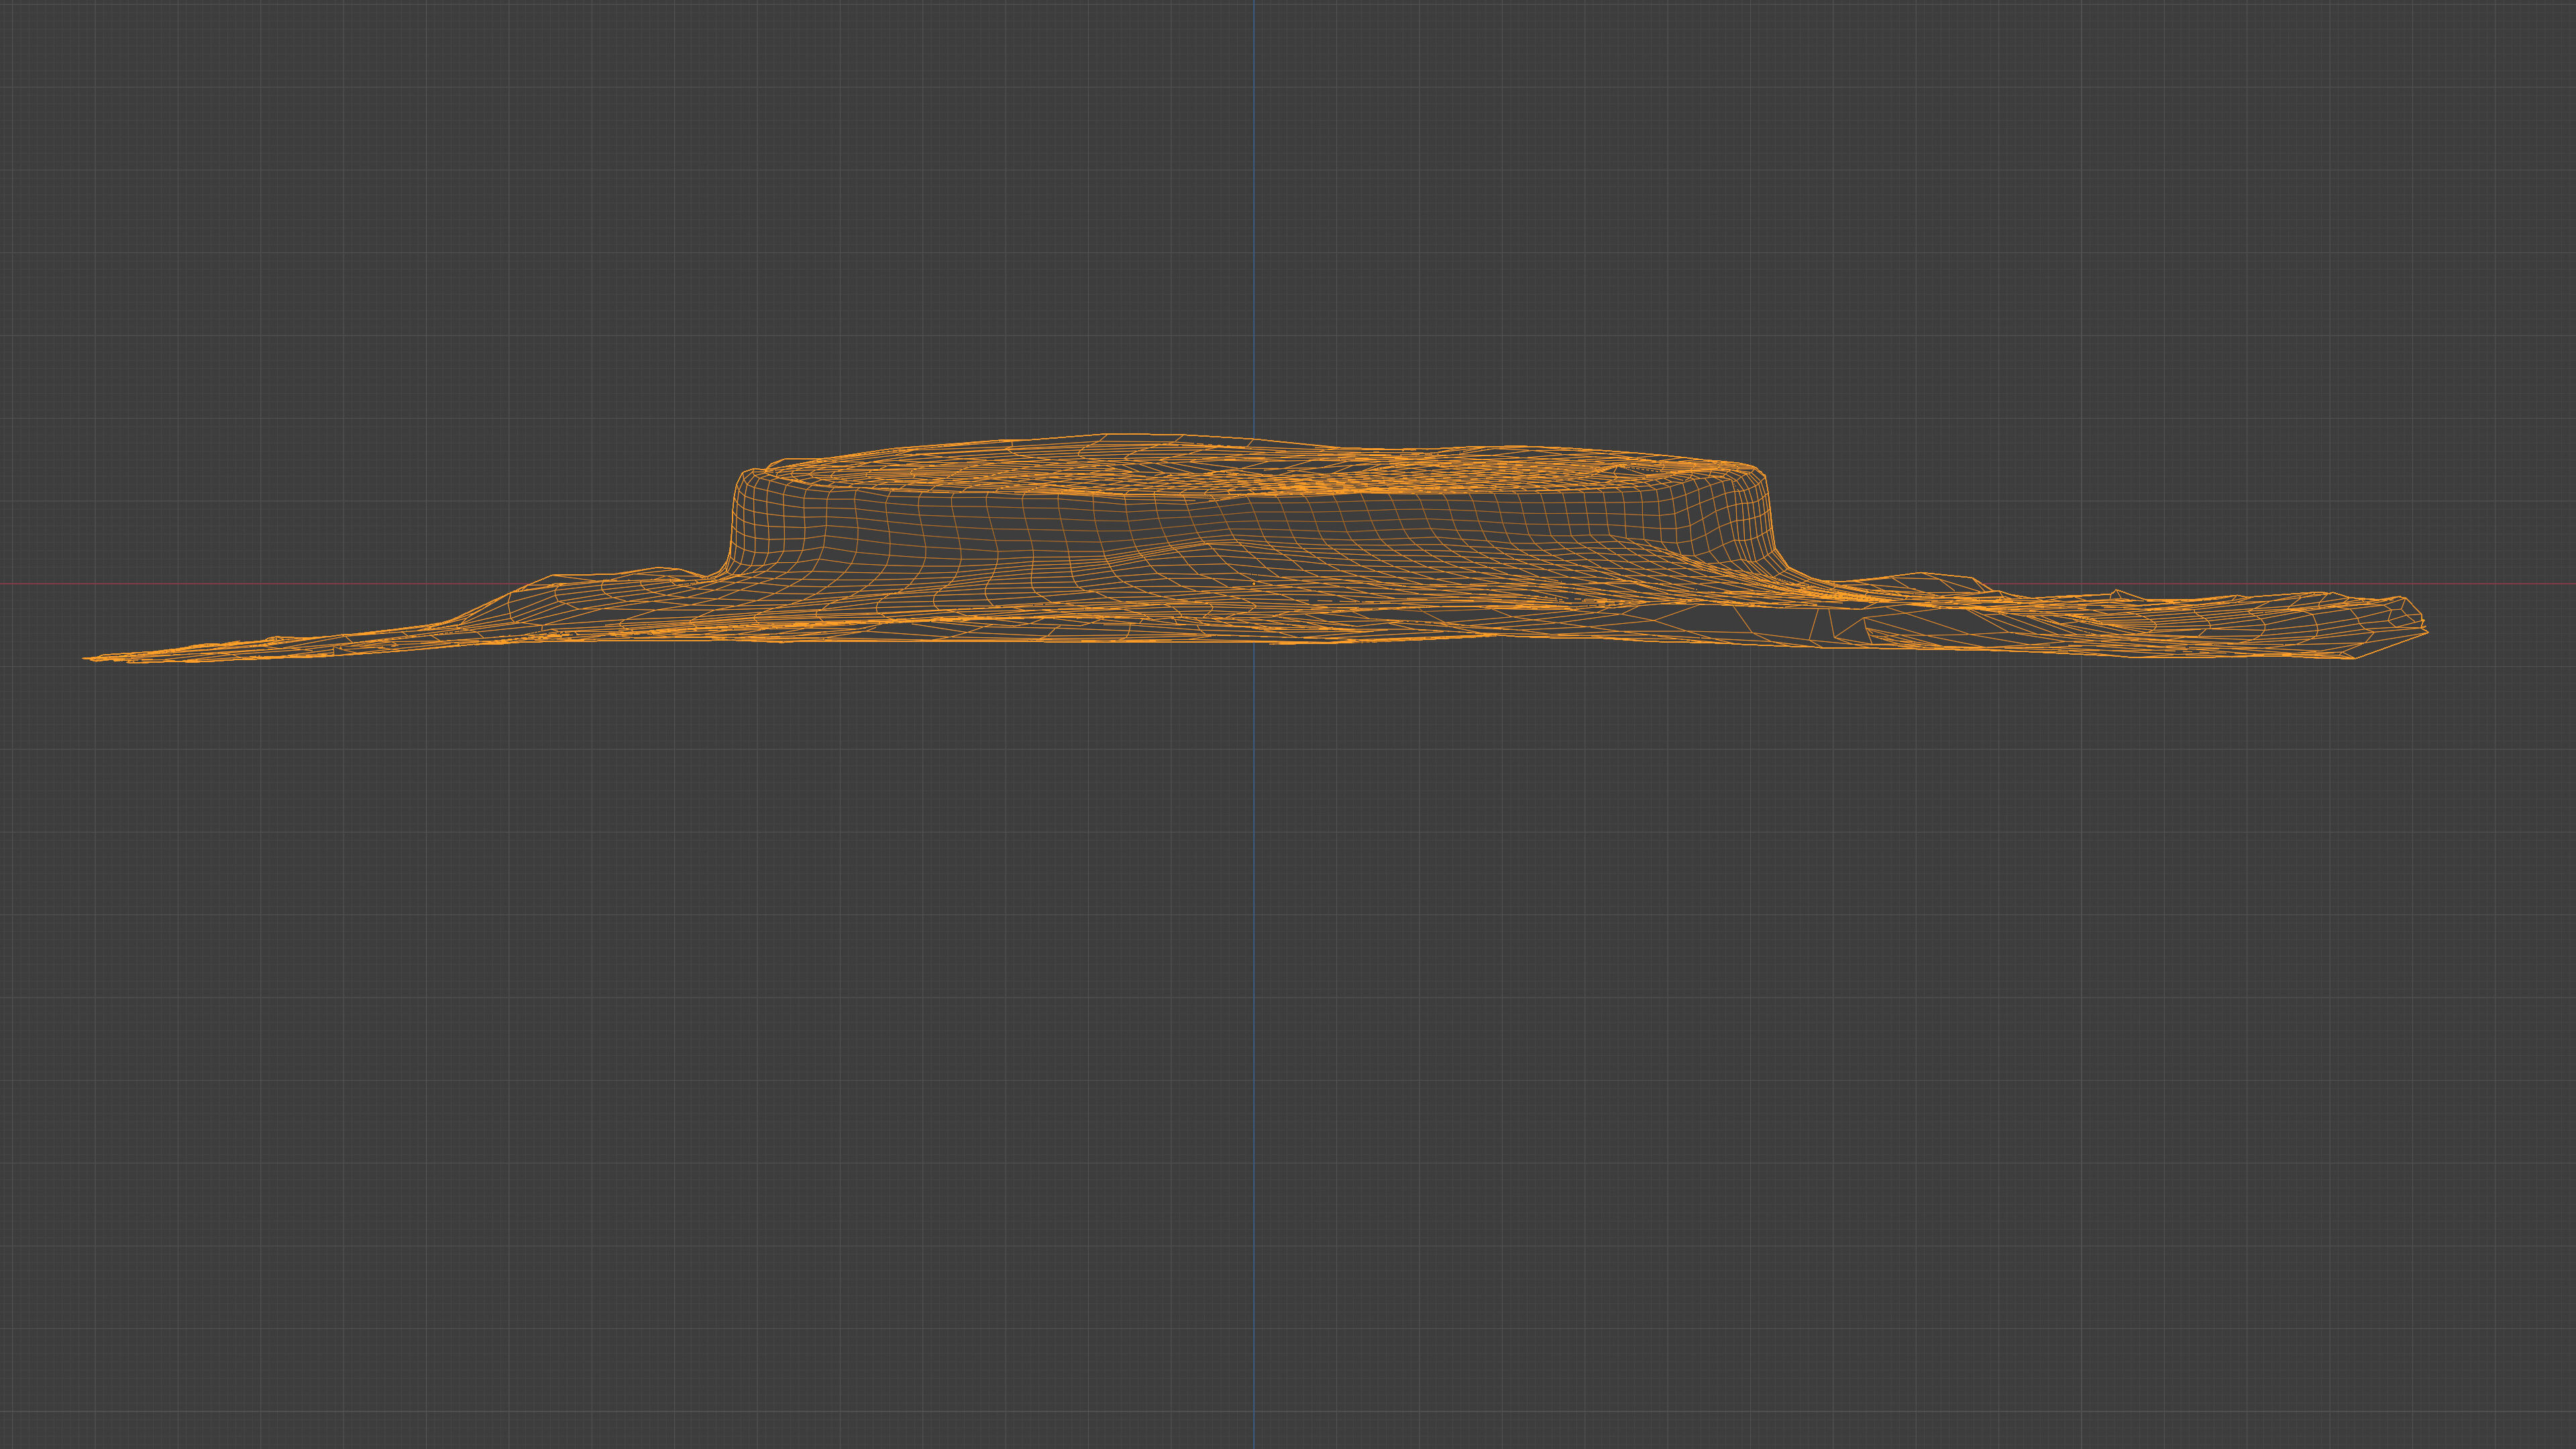Screen dimensions: 2576x1449
Task: Click the red horizontal axis line at right
Action: [2500, 584]
